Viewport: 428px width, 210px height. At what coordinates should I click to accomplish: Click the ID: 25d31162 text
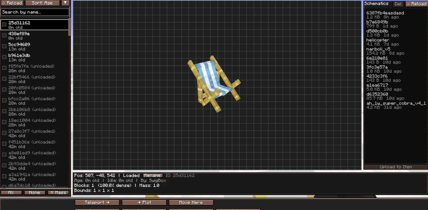180,175
